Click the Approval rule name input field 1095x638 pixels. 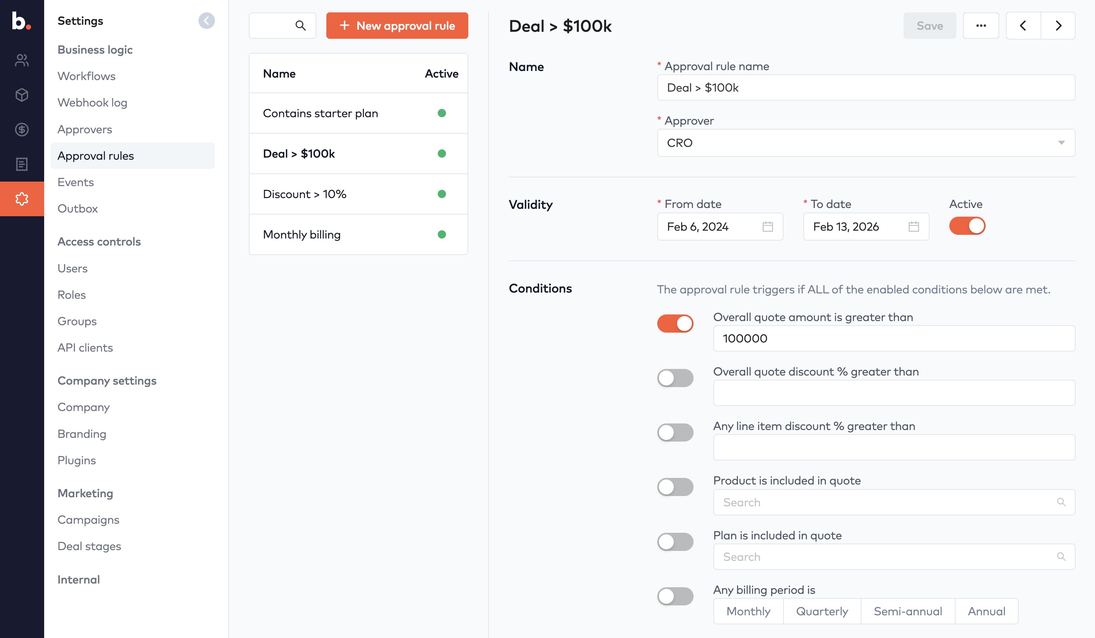click(x=866, y=88)
